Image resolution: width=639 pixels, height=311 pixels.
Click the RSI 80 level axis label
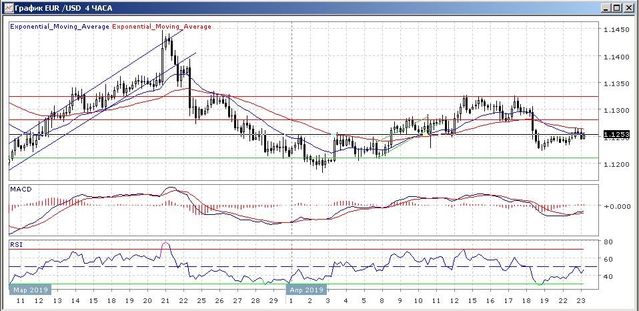coord(608,242)
